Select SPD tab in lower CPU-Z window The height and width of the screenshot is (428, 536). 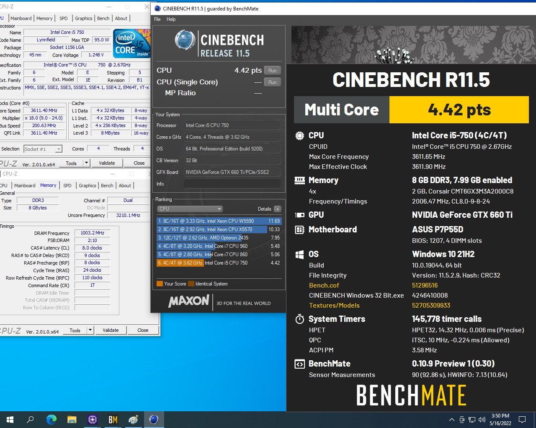[67, 186]
